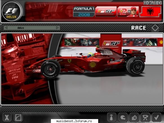164x123 pixels.
Task: Click the DELUX text in top corner
Action: [x=152, y=3]
